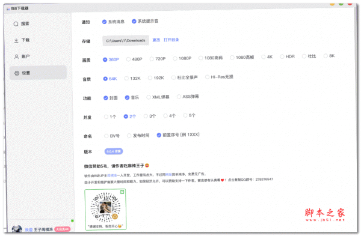Choose 前置序号 naming option
Image resolution: width=361 pixels, height=236 pixels.
click(178, 135)
